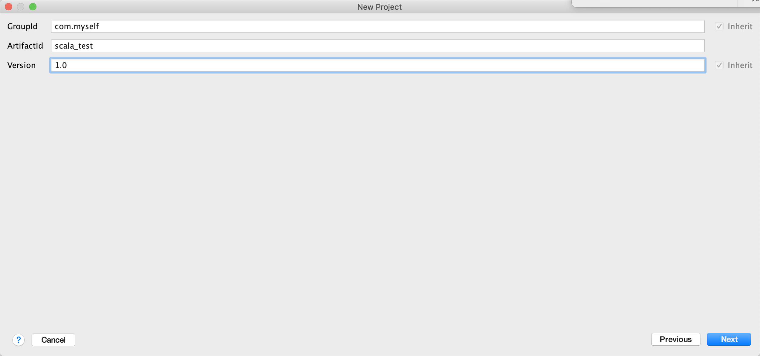Click the GroupId label

[22, 26]
